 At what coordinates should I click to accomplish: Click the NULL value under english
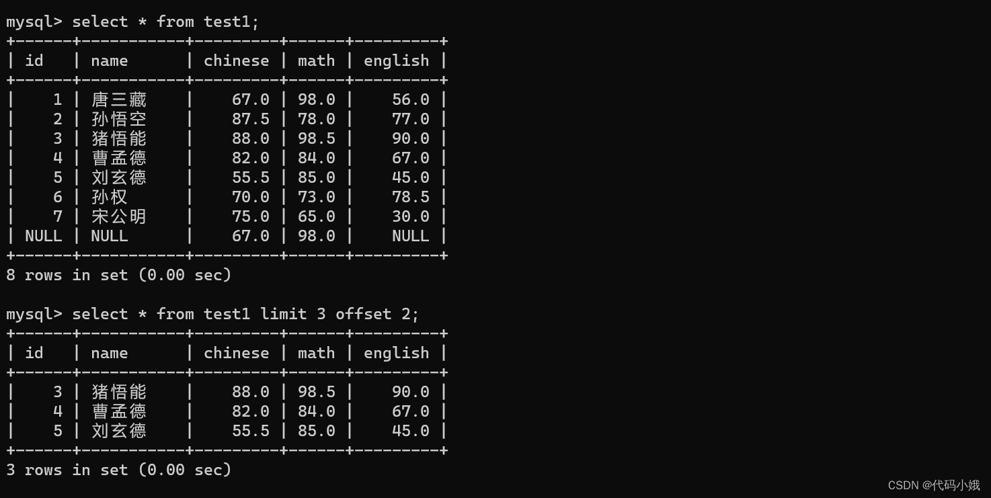pyautogui.click(x=410, y=236)
